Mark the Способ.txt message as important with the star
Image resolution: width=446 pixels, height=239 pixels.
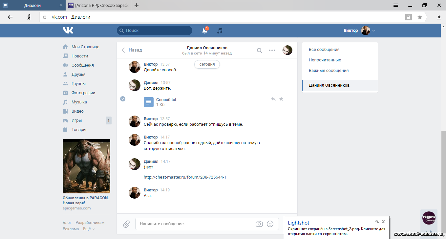tap(281, 99)
